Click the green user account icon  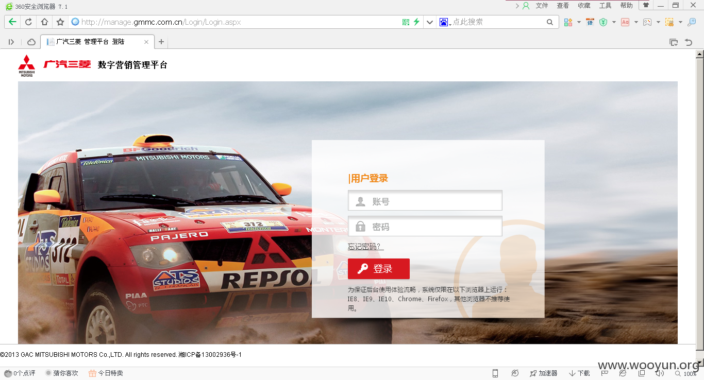pos(526,6)
